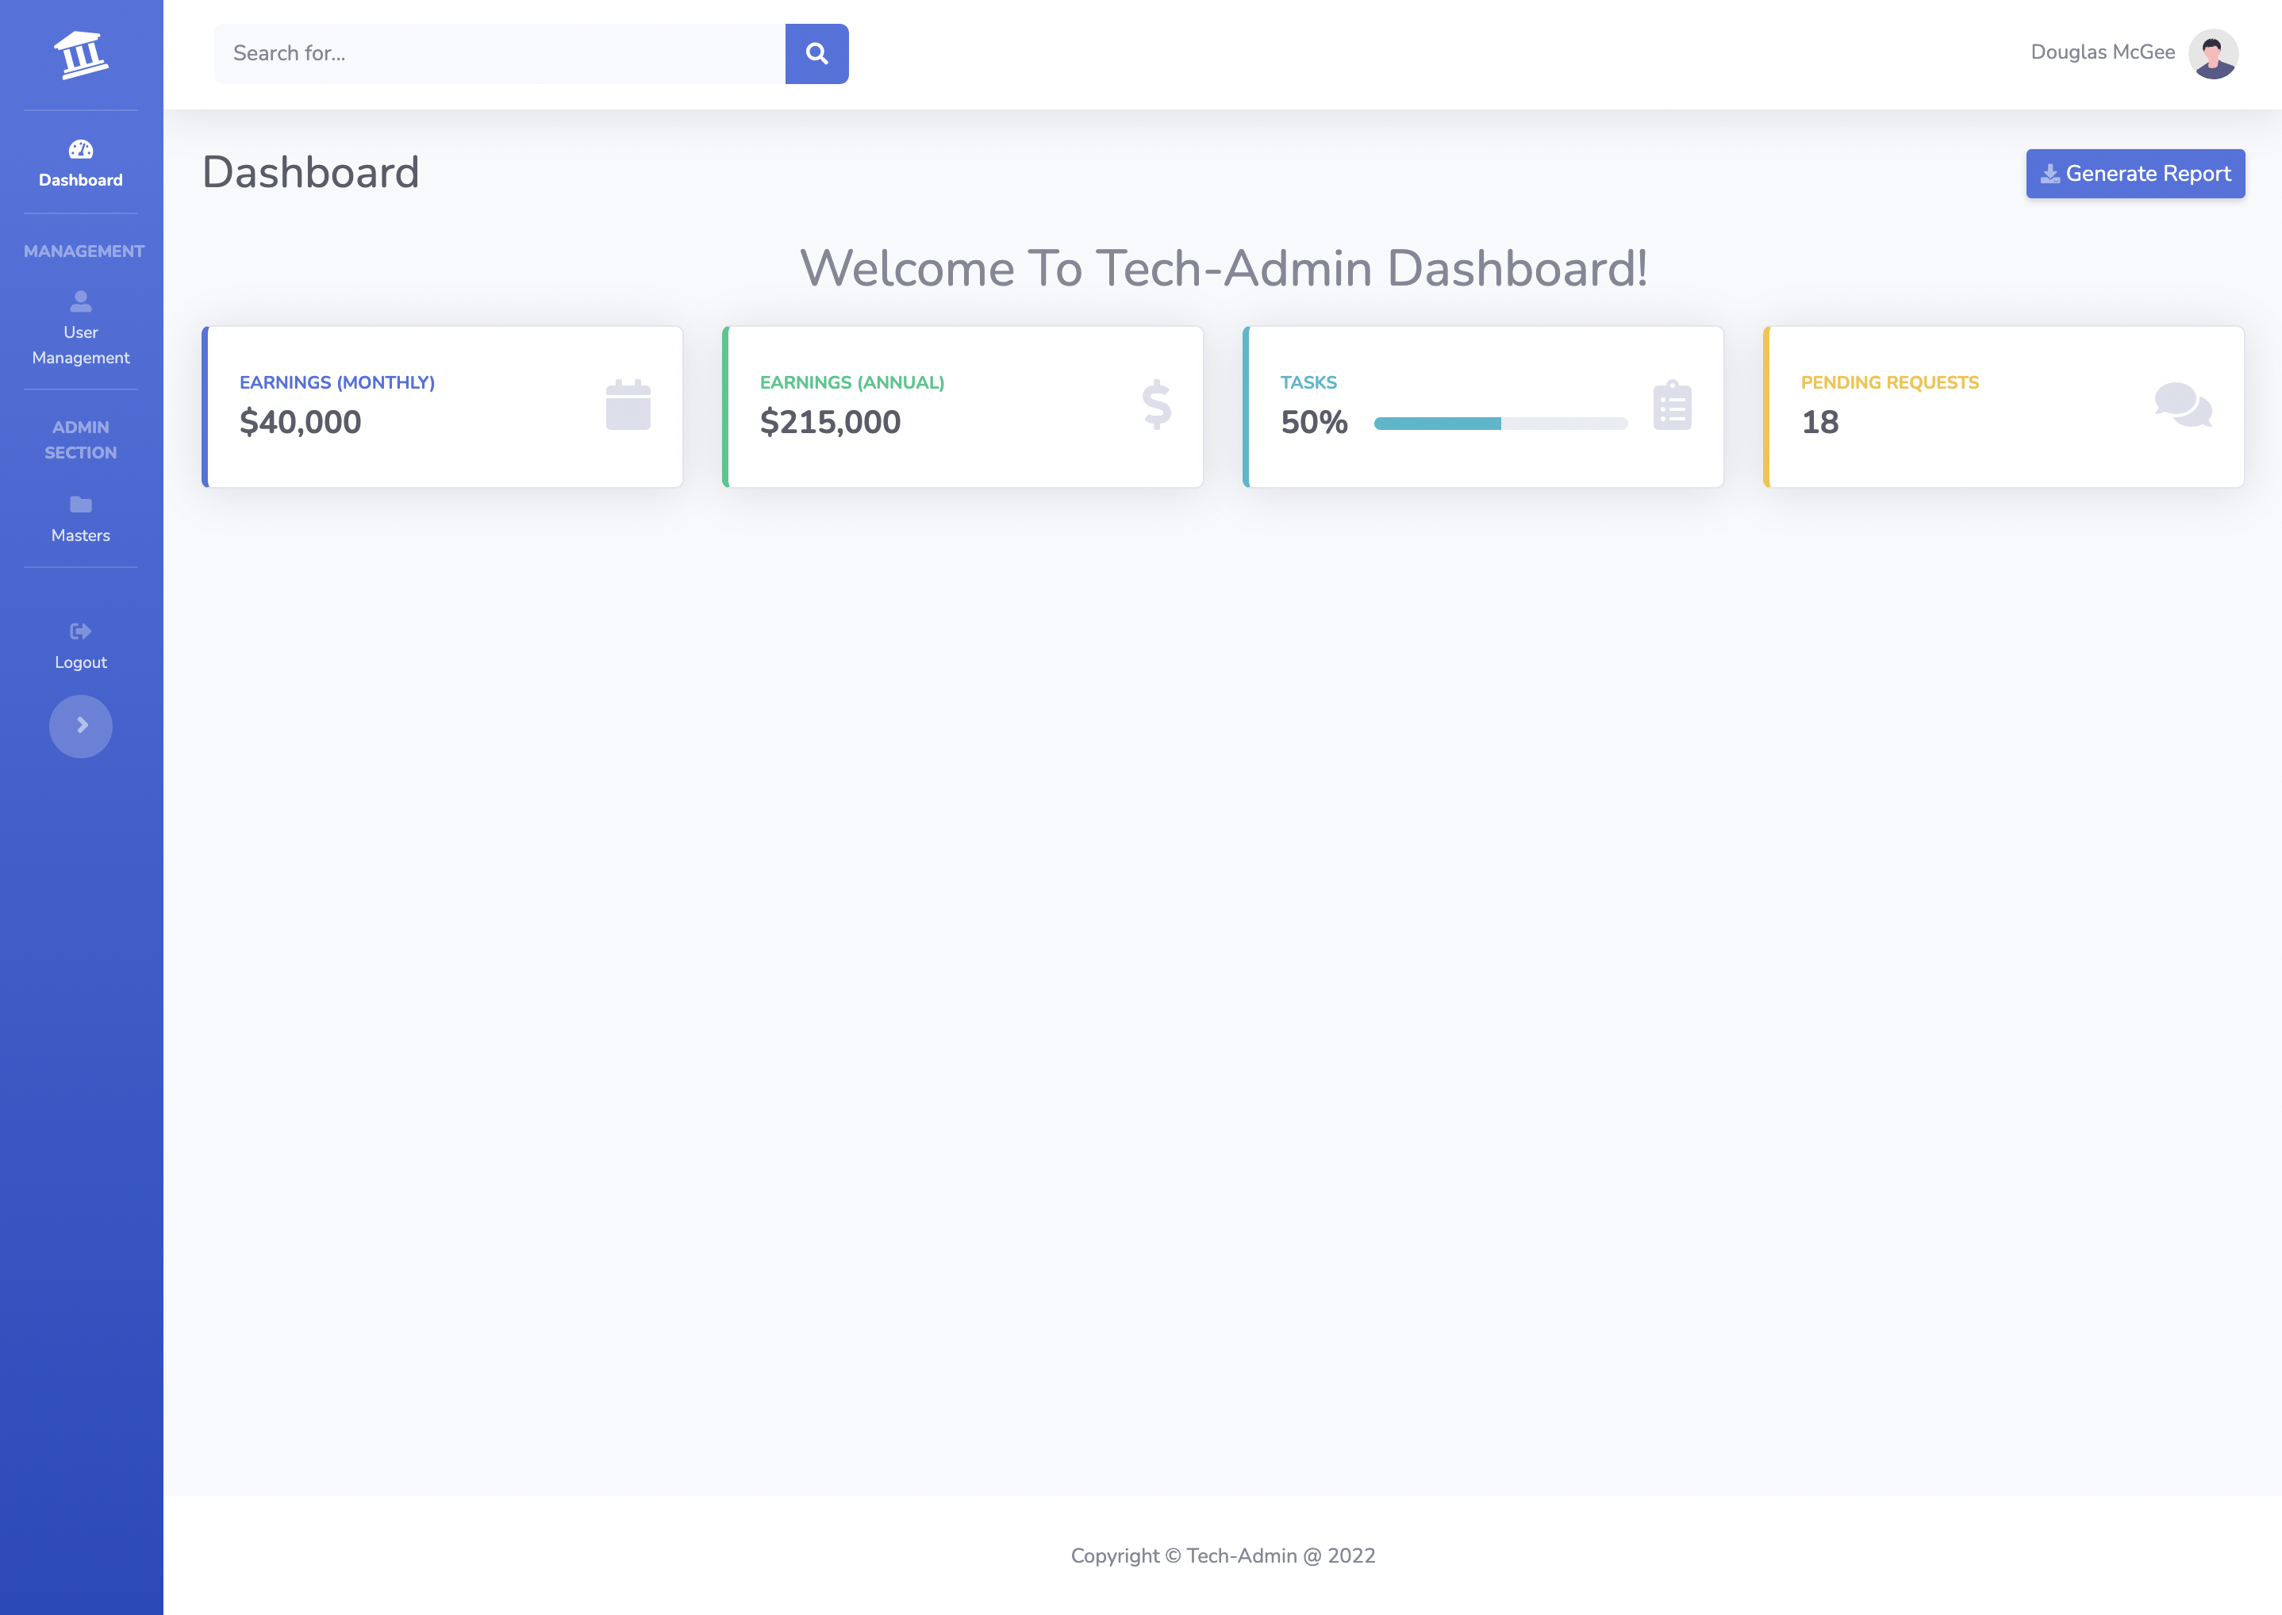2282x1615 pixels.
Task: Expand the sidebar using chevron arrow
Action: [x=80, y=725]
